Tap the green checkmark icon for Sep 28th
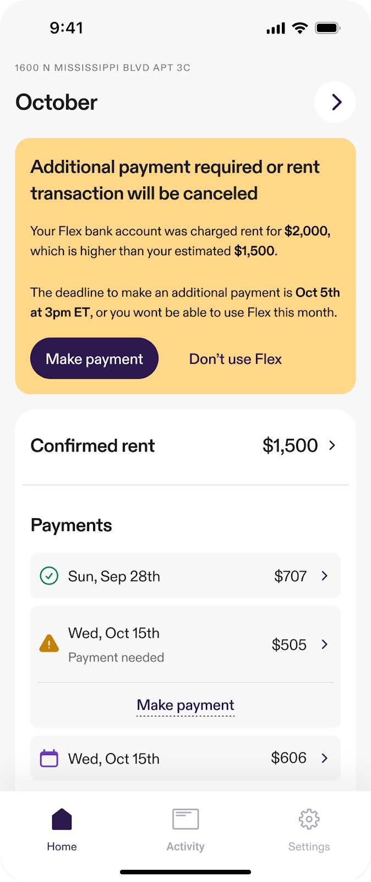 [49, 576]
